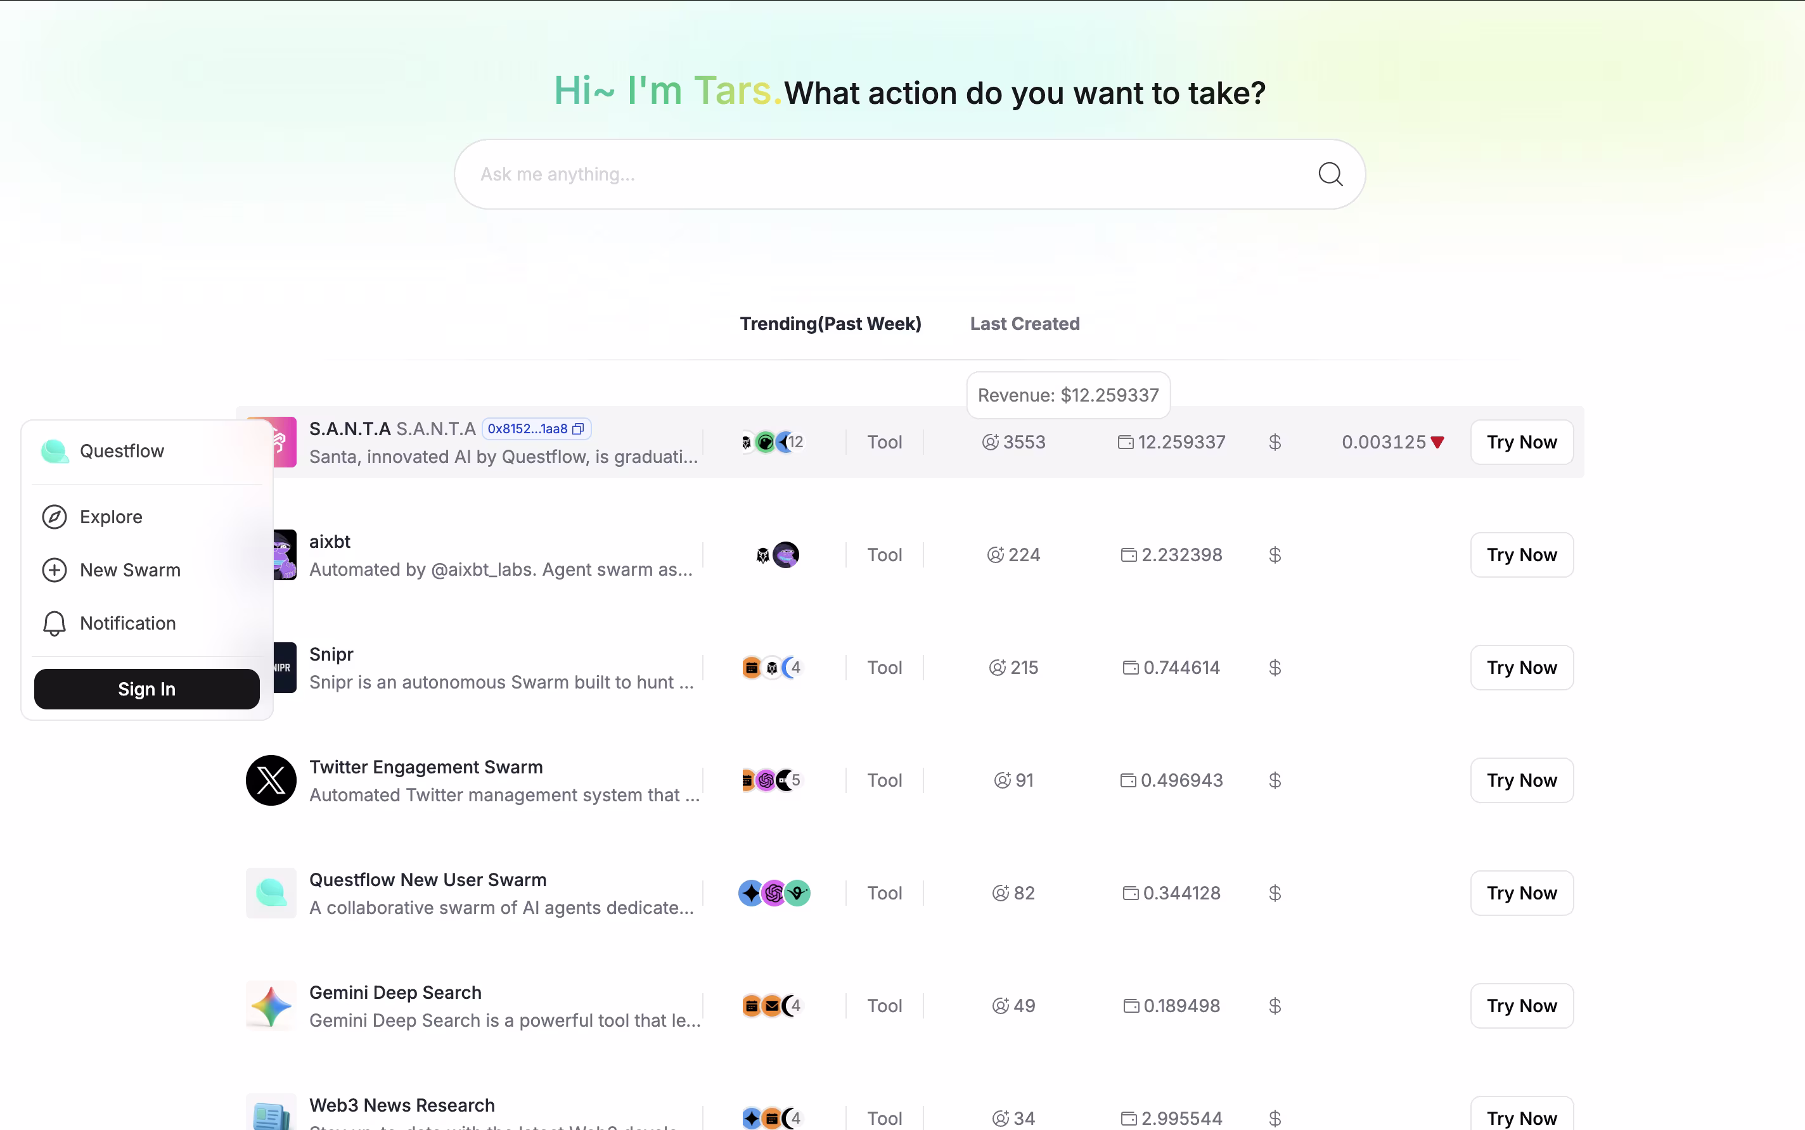
Task: Click the Questflow New User Swarm logo
Action: [271, 893]
